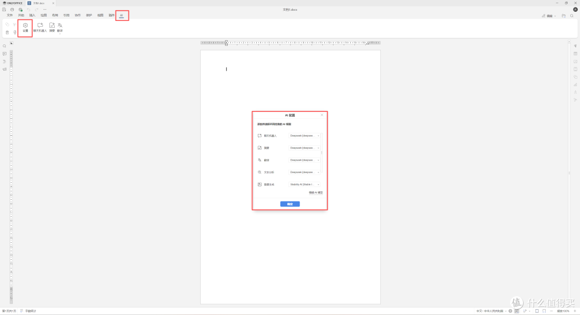Open the search icon in left sidebar
This screenshot has width=580, height=315.
pos(4,46)
